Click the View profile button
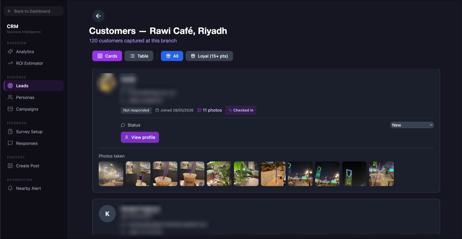The height and width of the screenshot is (239, 462). point(140,137)
